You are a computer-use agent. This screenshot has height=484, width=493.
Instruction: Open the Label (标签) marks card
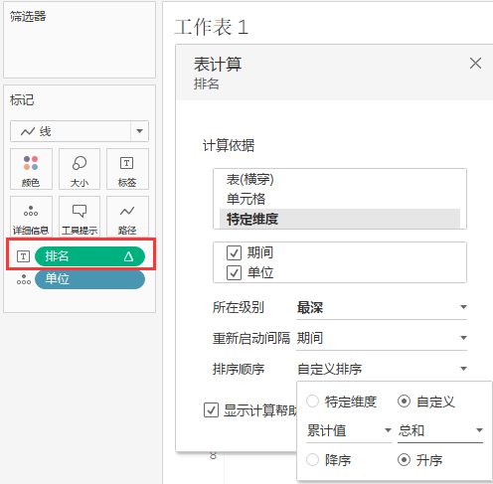tap(127, 169)
